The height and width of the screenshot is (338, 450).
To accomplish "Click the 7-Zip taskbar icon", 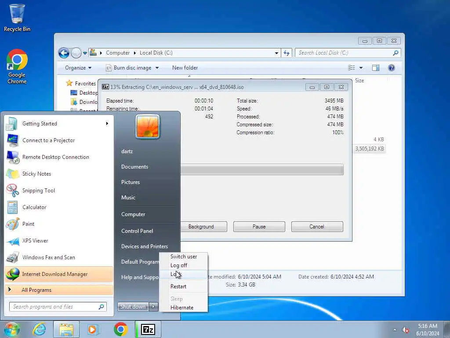I will tap(148, 329).
